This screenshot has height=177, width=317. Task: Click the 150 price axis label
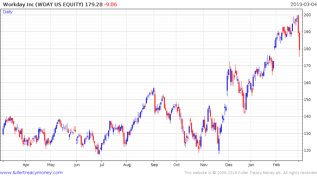[307, 99]
